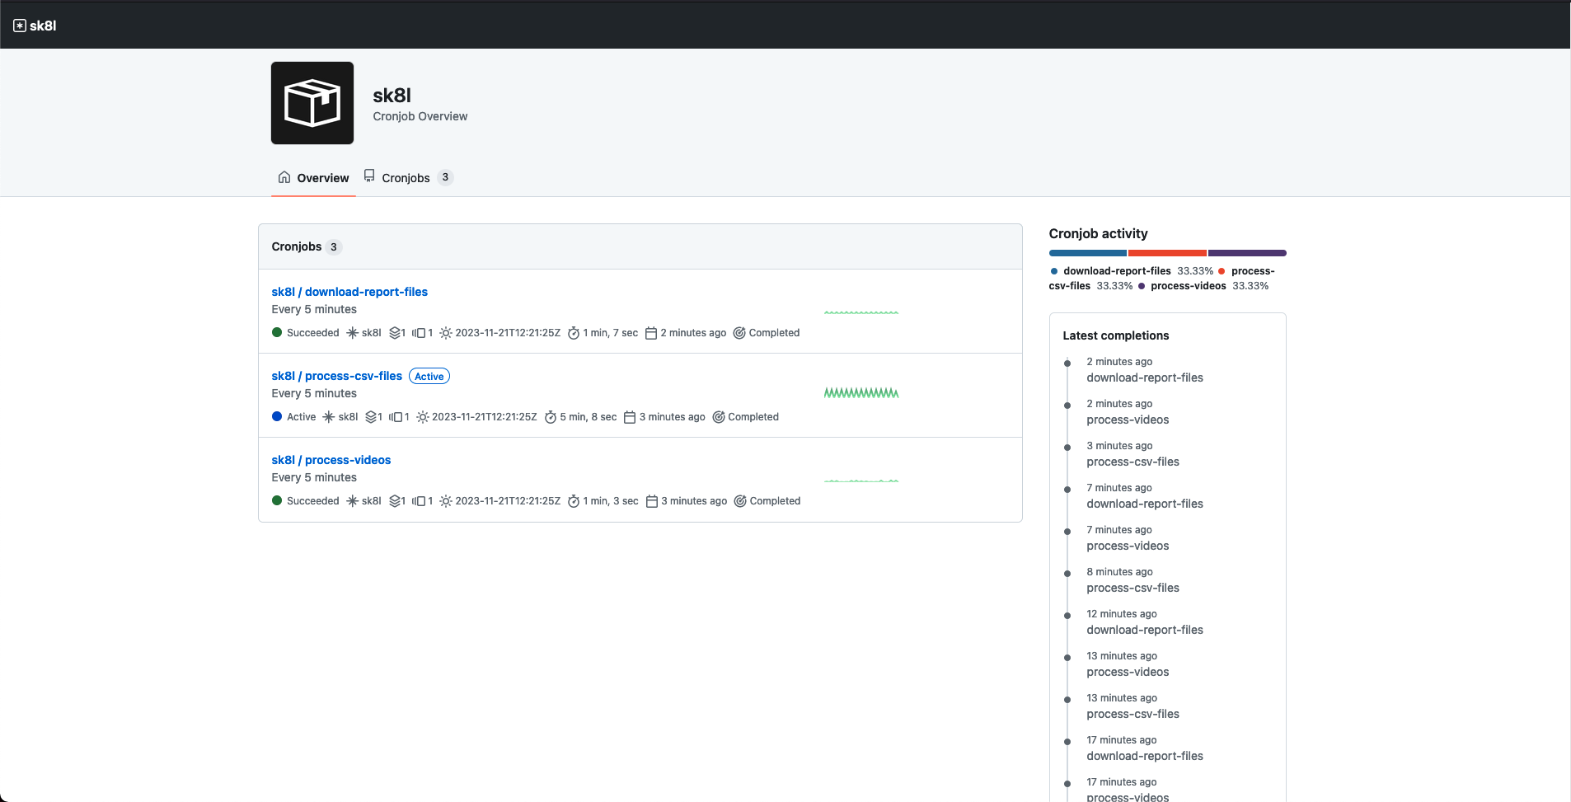Click the sun icon beside process-videos timestamp
The width and height of the screenshot is (1571, 802).
coord(446,501)
